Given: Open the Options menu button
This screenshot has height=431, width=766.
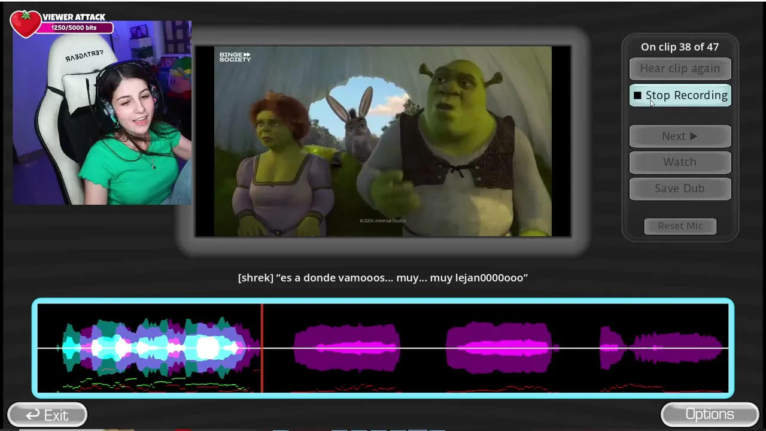Looking at the screenshot, I should [x=710, y=414].
